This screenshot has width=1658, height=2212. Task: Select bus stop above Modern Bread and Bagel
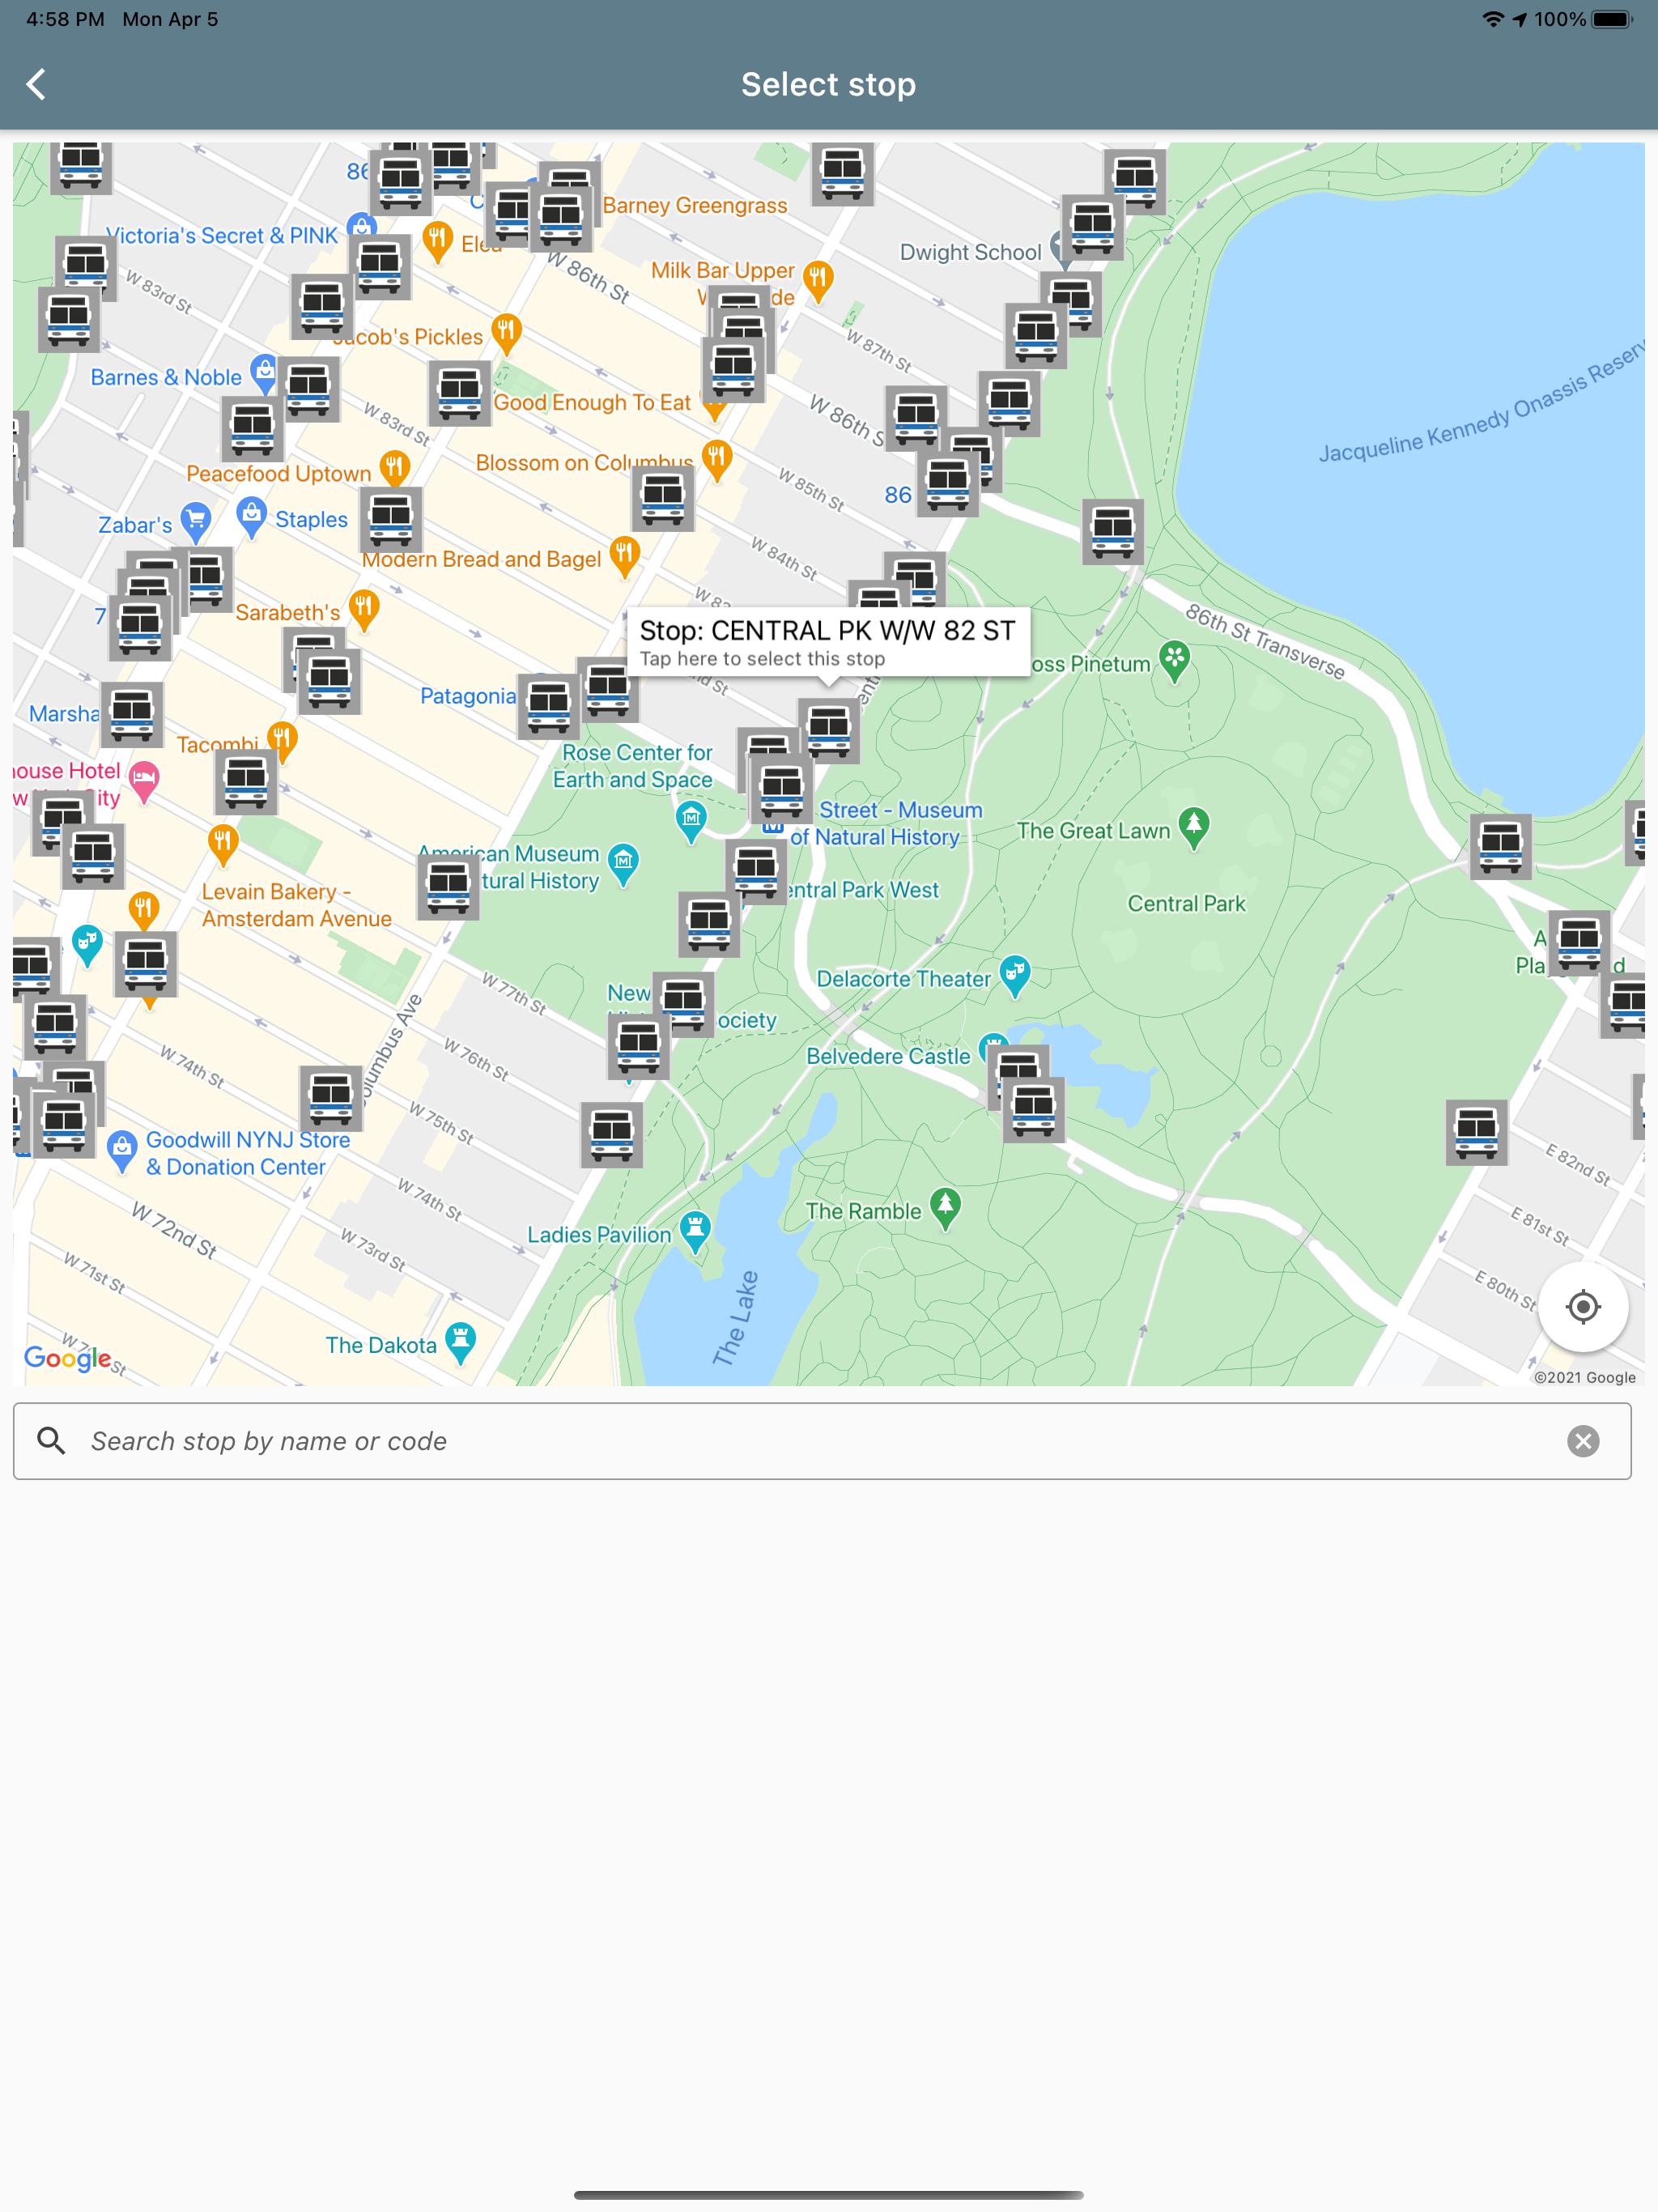391,518
